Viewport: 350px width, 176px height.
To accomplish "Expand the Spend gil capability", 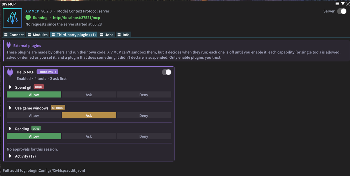I will 10,87.
